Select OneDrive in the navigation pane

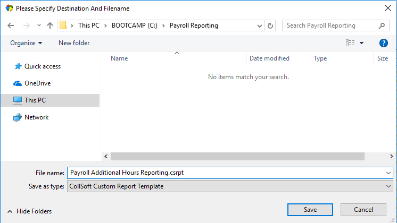click(37, 83)
